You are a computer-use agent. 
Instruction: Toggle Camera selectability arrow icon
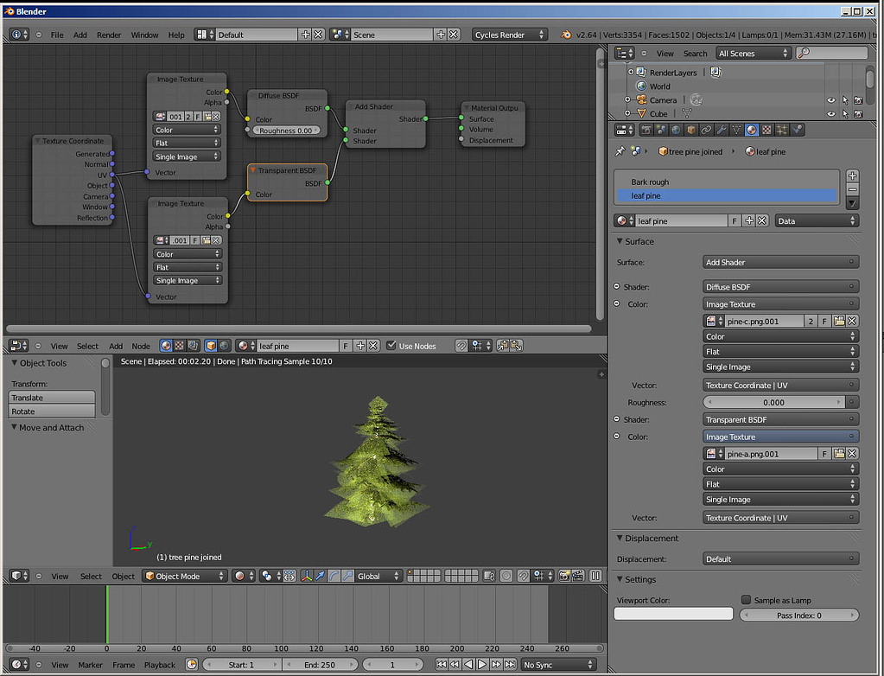844,99
